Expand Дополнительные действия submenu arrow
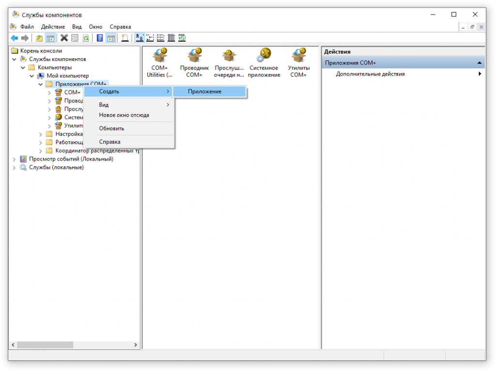This screenshot has width=496, height=371. (480, 74)
